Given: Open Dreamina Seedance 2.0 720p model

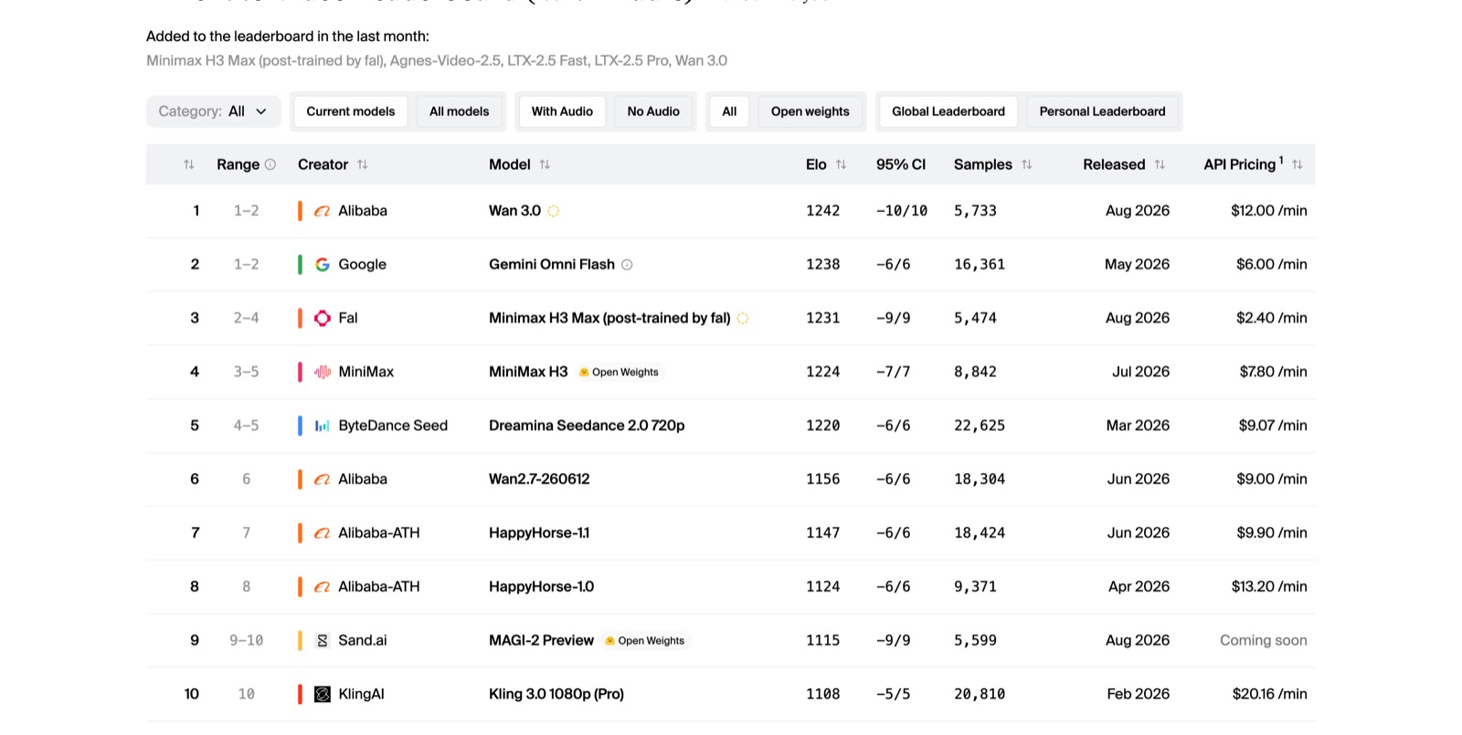Looking at the screenshot, I should (587, 425).
